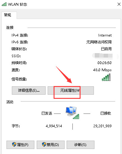Image resolution: width=122 pixels, height=154 pixels.
Task: Select the IPv6 value 无网络访问权限
Action: pyautogui.click(x=99, y=42)
